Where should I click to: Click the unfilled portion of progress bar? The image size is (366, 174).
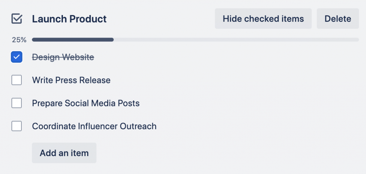point(236,40)
